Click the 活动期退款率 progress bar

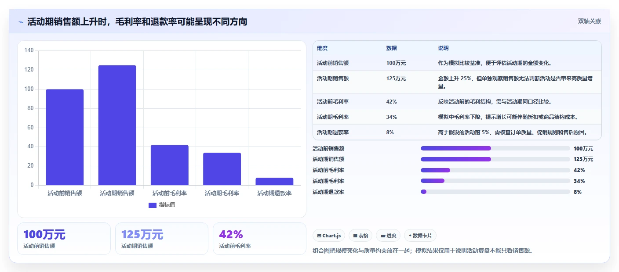[x=495, y=192]
